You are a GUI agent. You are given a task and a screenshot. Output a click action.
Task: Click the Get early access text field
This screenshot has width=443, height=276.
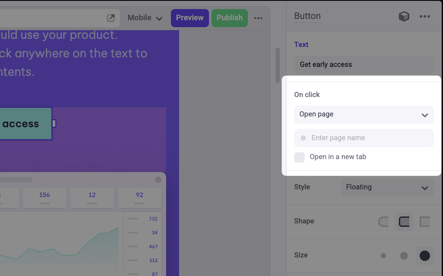click(x=364, y=65)
